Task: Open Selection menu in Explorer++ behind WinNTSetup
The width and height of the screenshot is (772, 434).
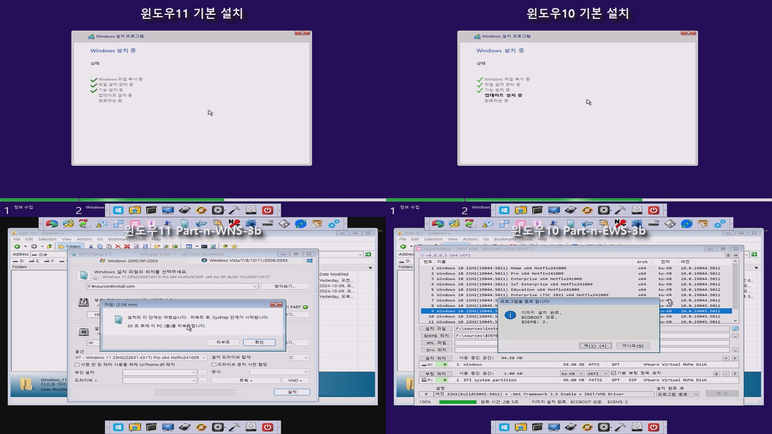Action: coord(47,239)
